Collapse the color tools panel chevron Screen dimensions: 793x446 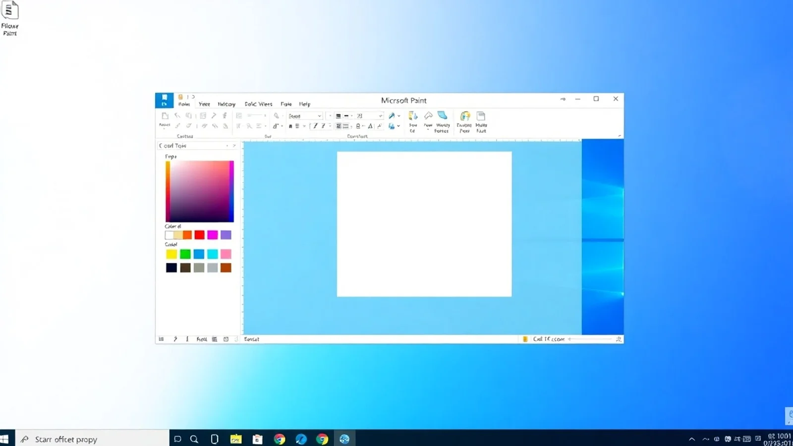234,146
